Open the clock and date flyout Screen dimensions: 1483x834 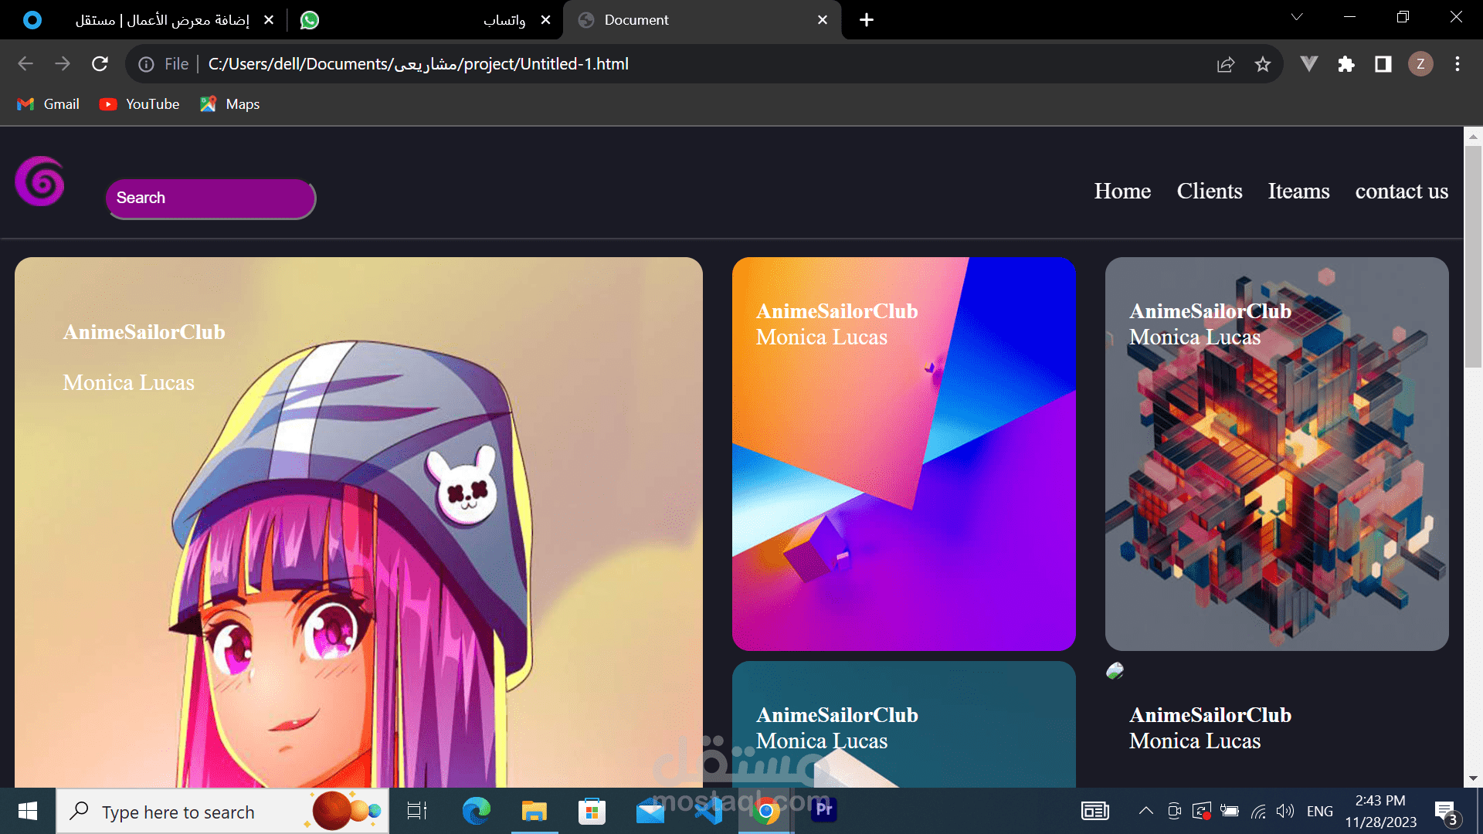pos(1381,811)
